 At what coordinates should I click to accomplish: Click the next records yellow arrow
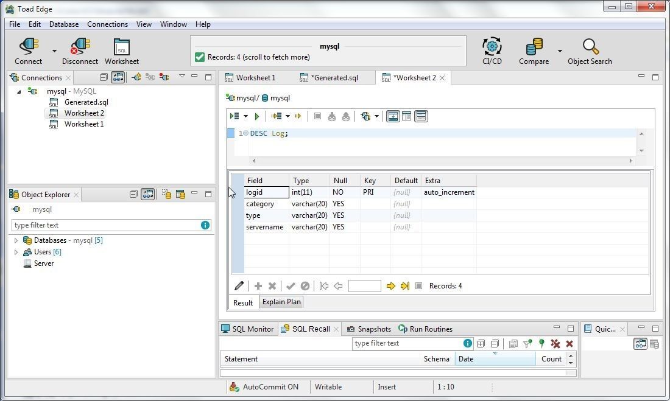(390, 286)
